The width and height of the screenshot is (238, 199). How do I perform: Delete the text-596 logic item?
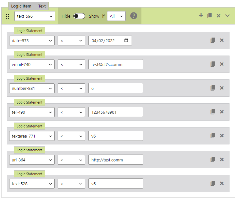tap(218, 16)
